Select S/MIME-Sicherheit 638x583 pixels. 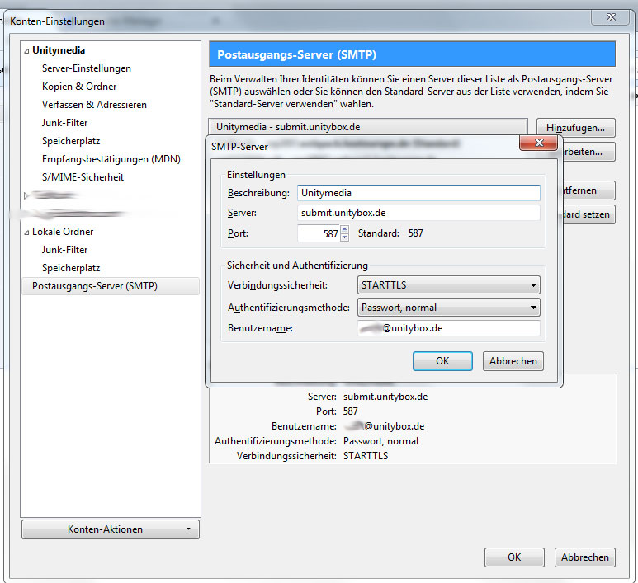83,177
